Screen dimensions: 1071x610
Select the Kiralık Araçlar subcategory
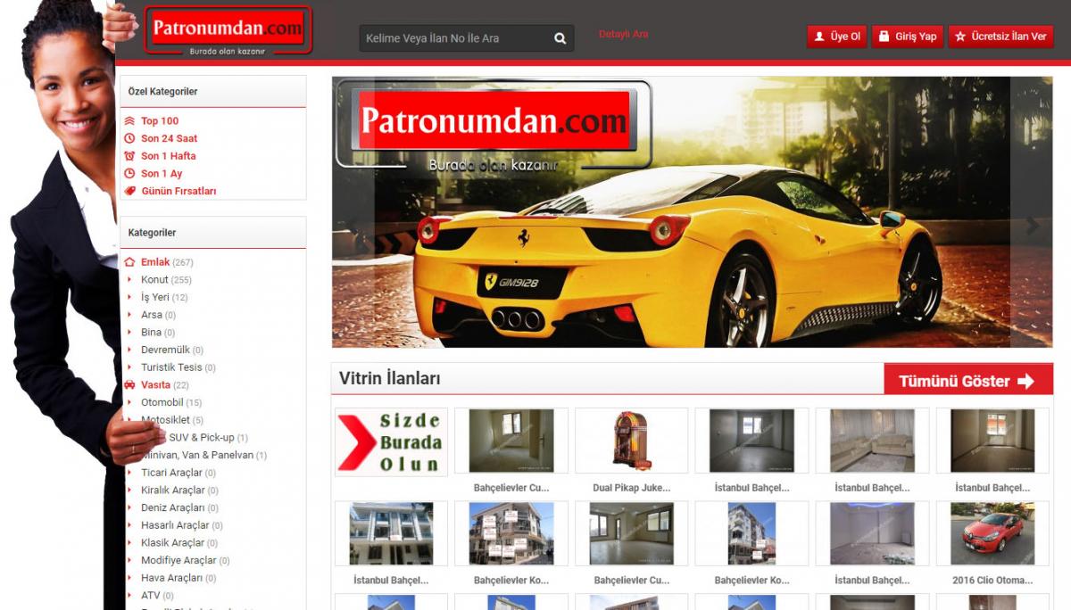pos(173,490)
